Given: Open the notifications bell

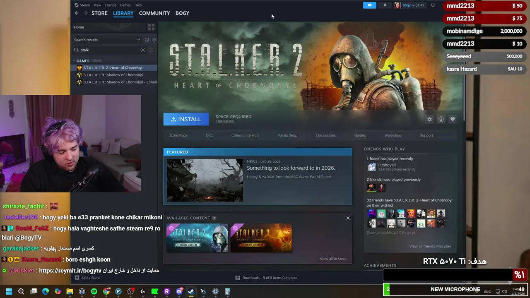Looking at the screenshot, I should (x=385, y=5).
